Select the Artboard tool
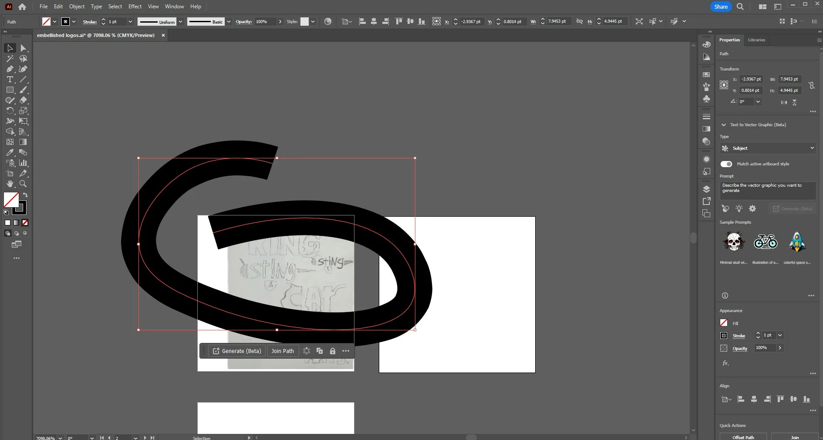This screenshot has height=440, width=823. pyautogui.click(x=10, y=173)
